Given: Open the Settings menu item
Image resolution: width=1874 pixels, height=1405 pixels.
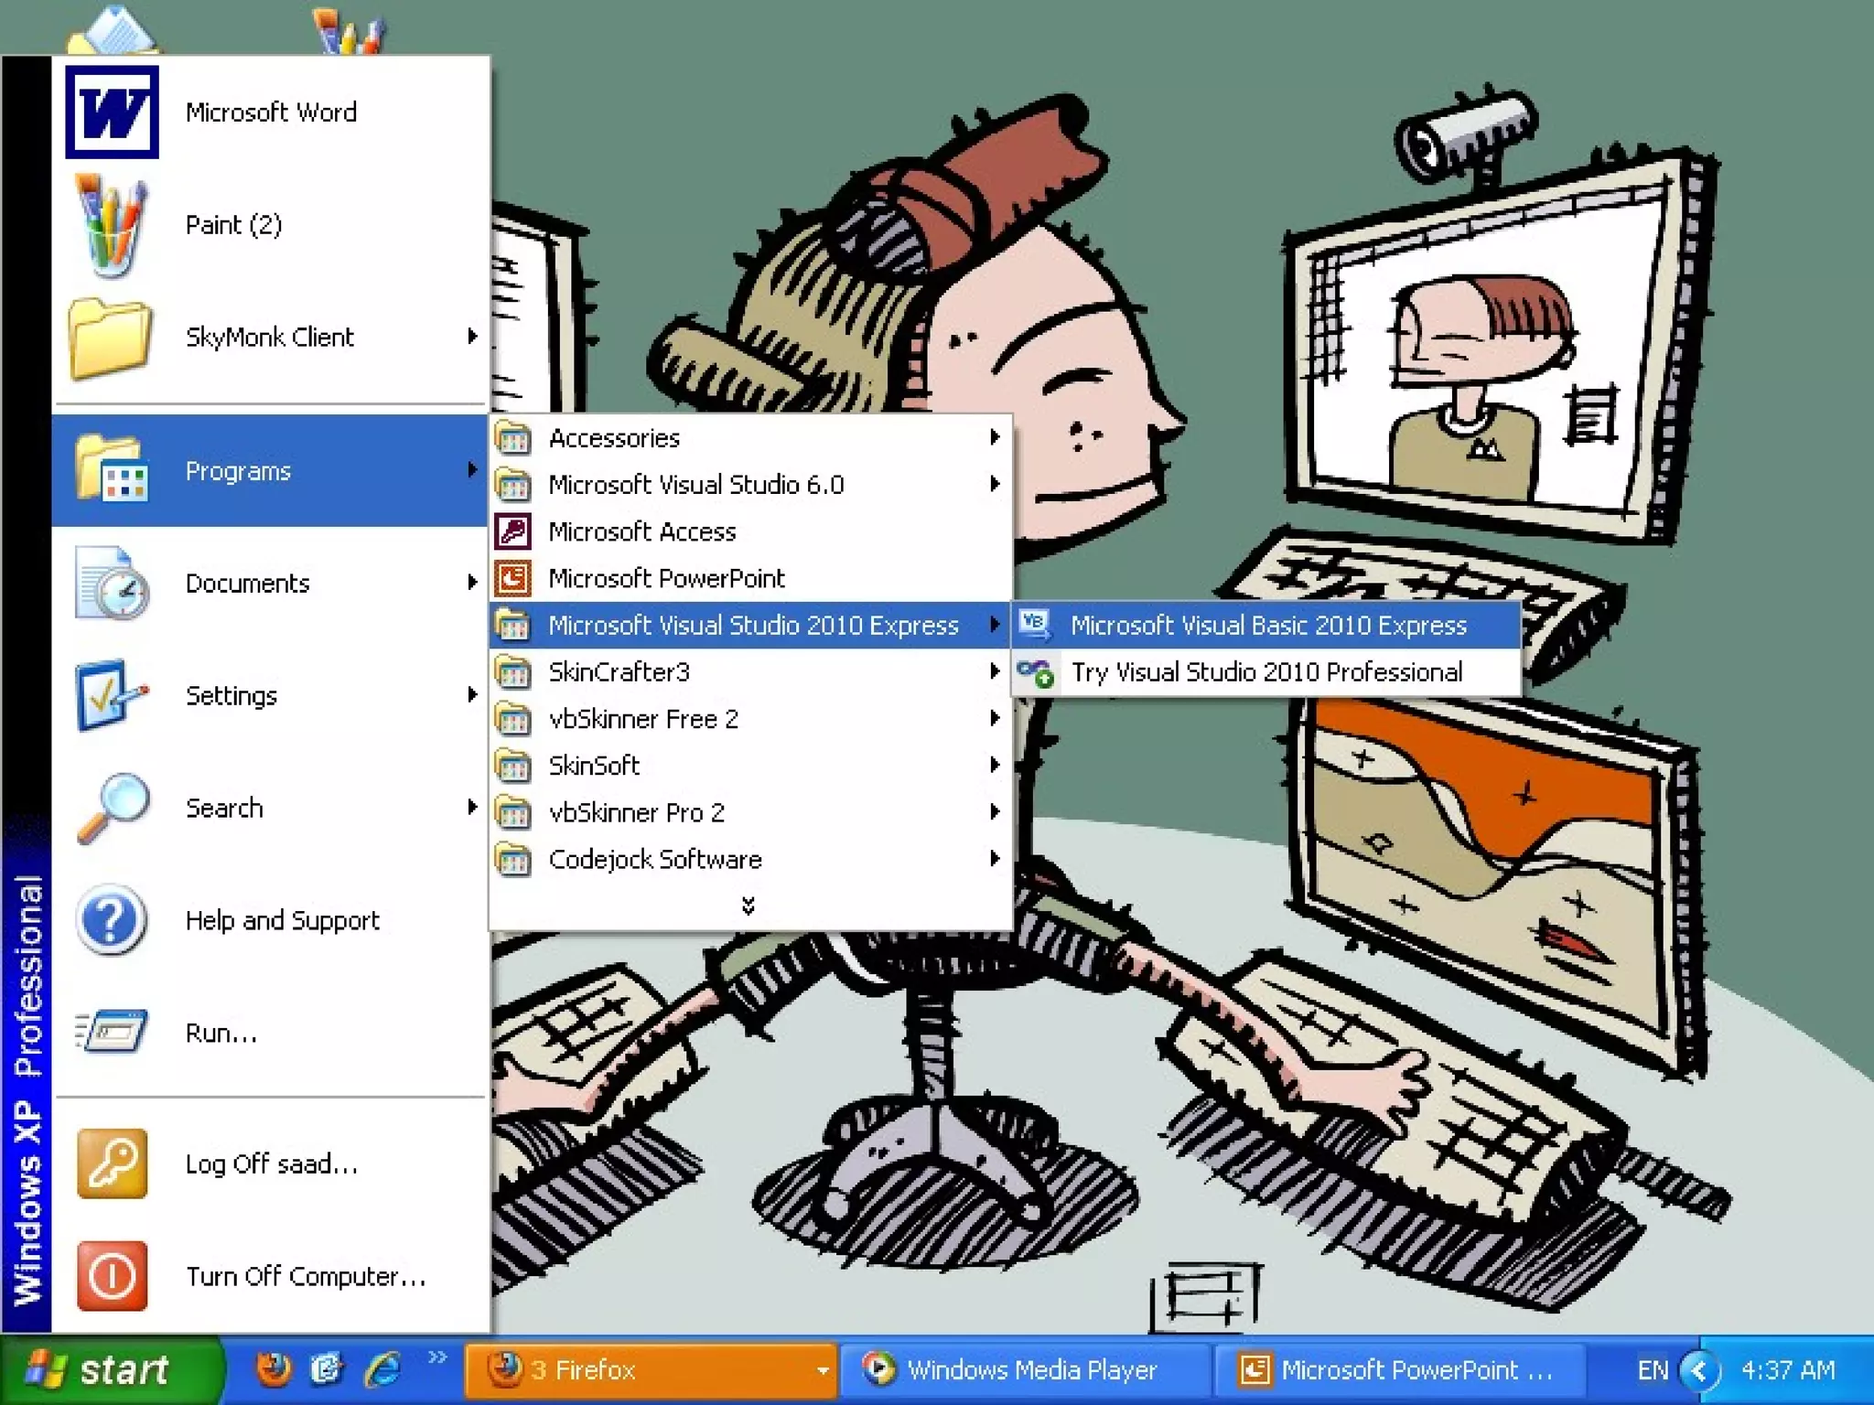Looking at the screenshot, I should pyautogui.click(x=231, y=696).
